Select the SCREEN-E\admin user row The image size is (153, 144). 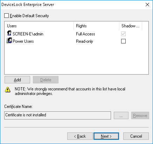pos(76,34)
